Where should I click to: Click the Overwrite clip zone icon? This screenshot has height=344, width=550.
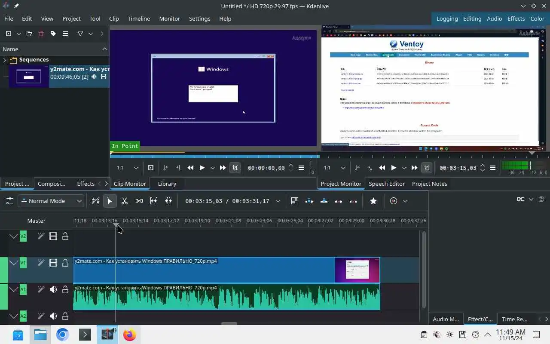click(x=324, y=201)
